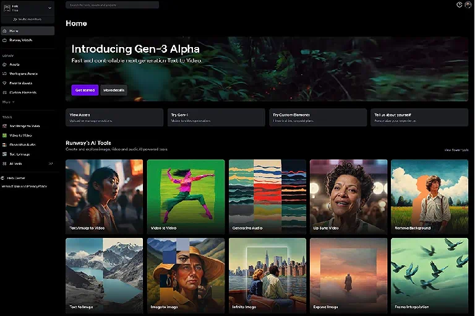Open Runway Watch from the sidebar

pyautogui.click(x=28, y=40)
